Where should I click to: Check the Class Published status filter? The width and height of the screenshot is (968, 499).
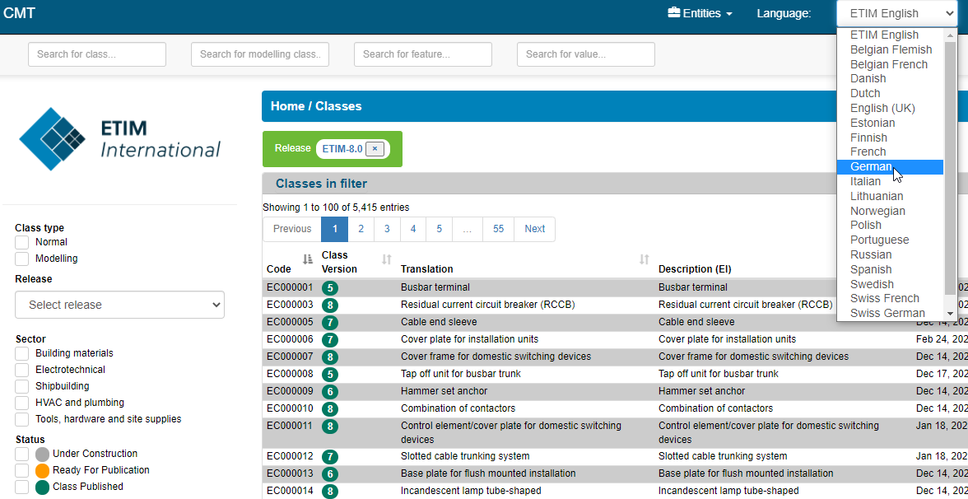coord(22,487)
